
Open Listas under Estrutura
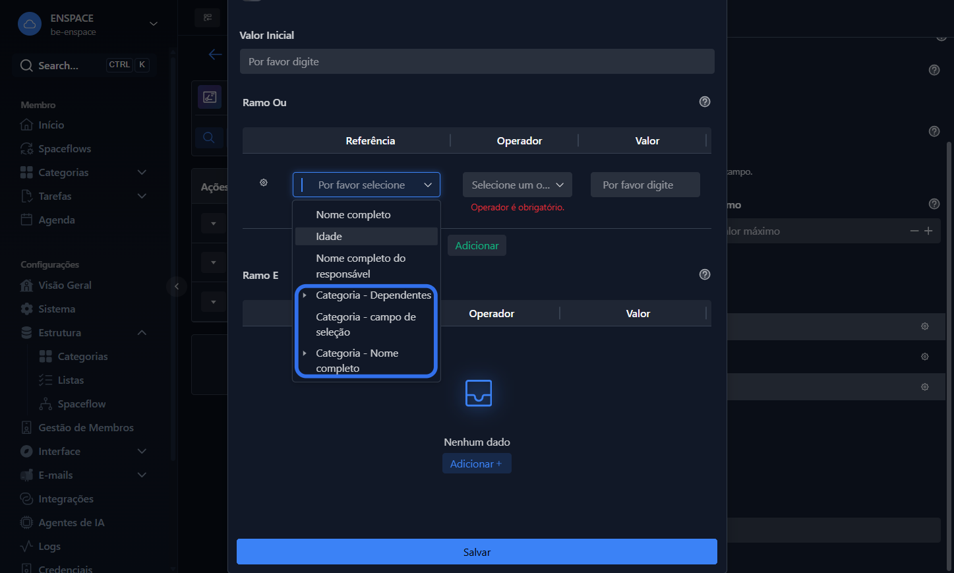(x=61, y=380)
